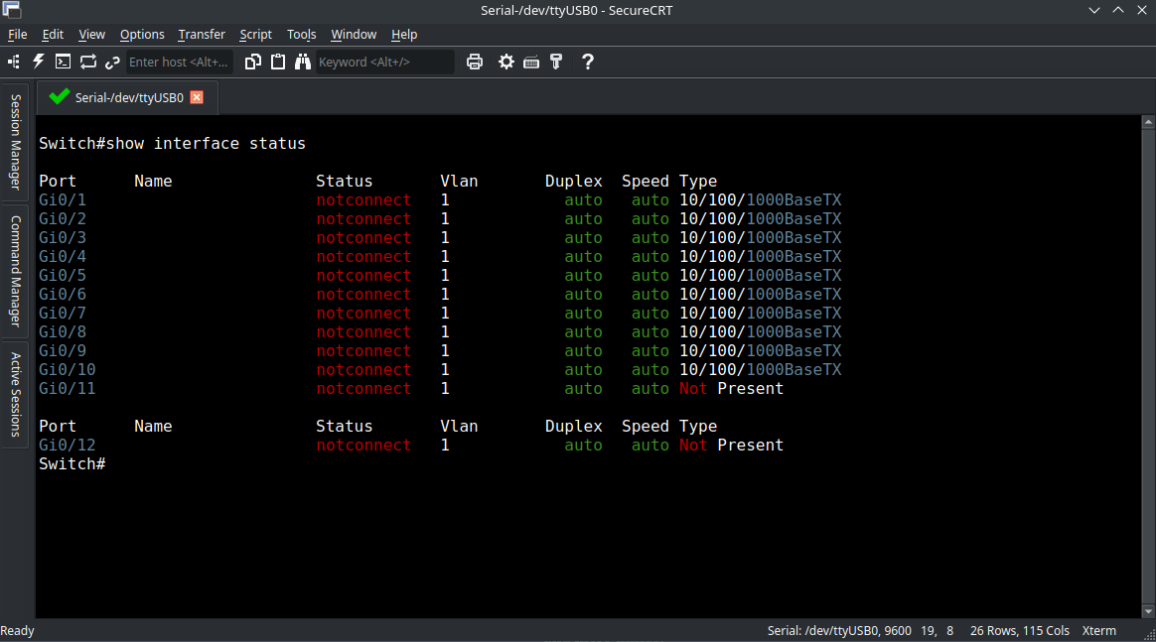Click port name Gi0/1

point(63,200)
